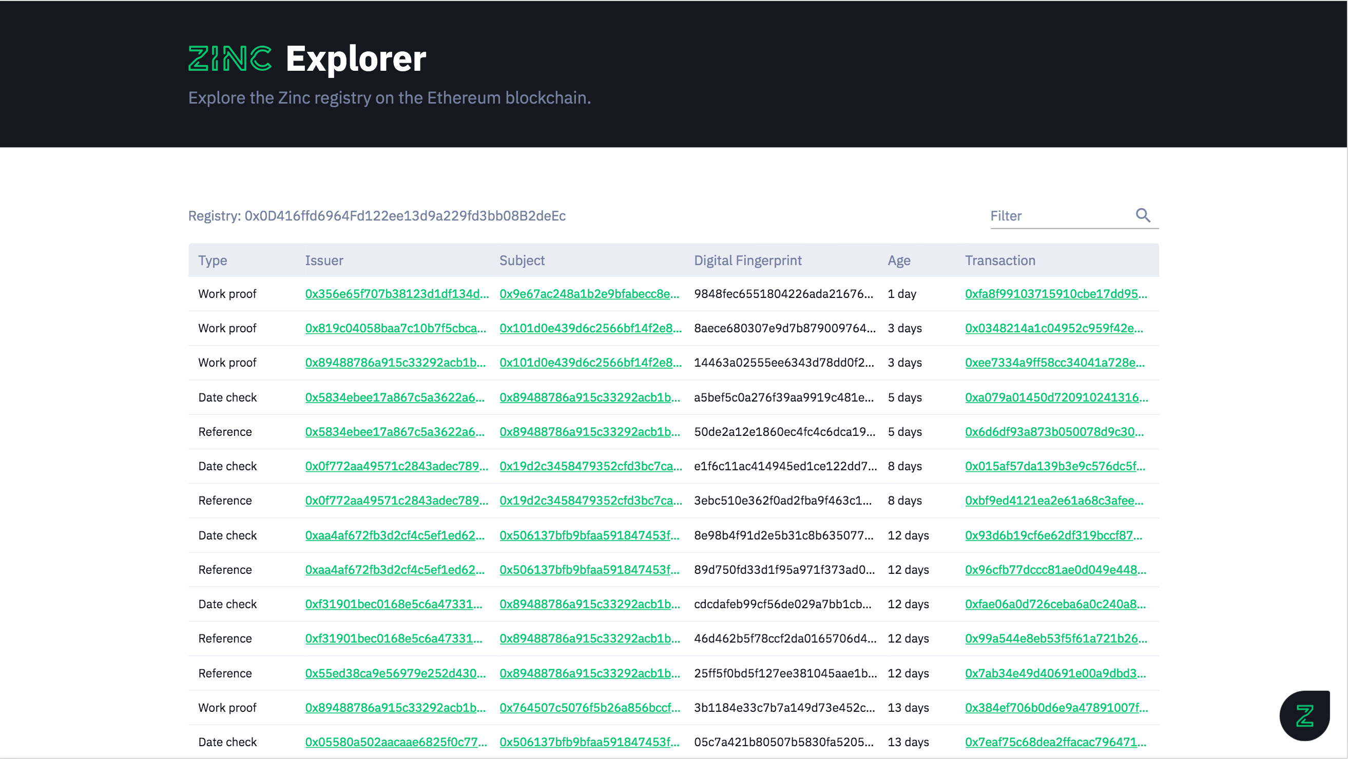The height and width of the screenshot is (759, 1348).
Task: Click the Age column header
Action: click(898, 261)
